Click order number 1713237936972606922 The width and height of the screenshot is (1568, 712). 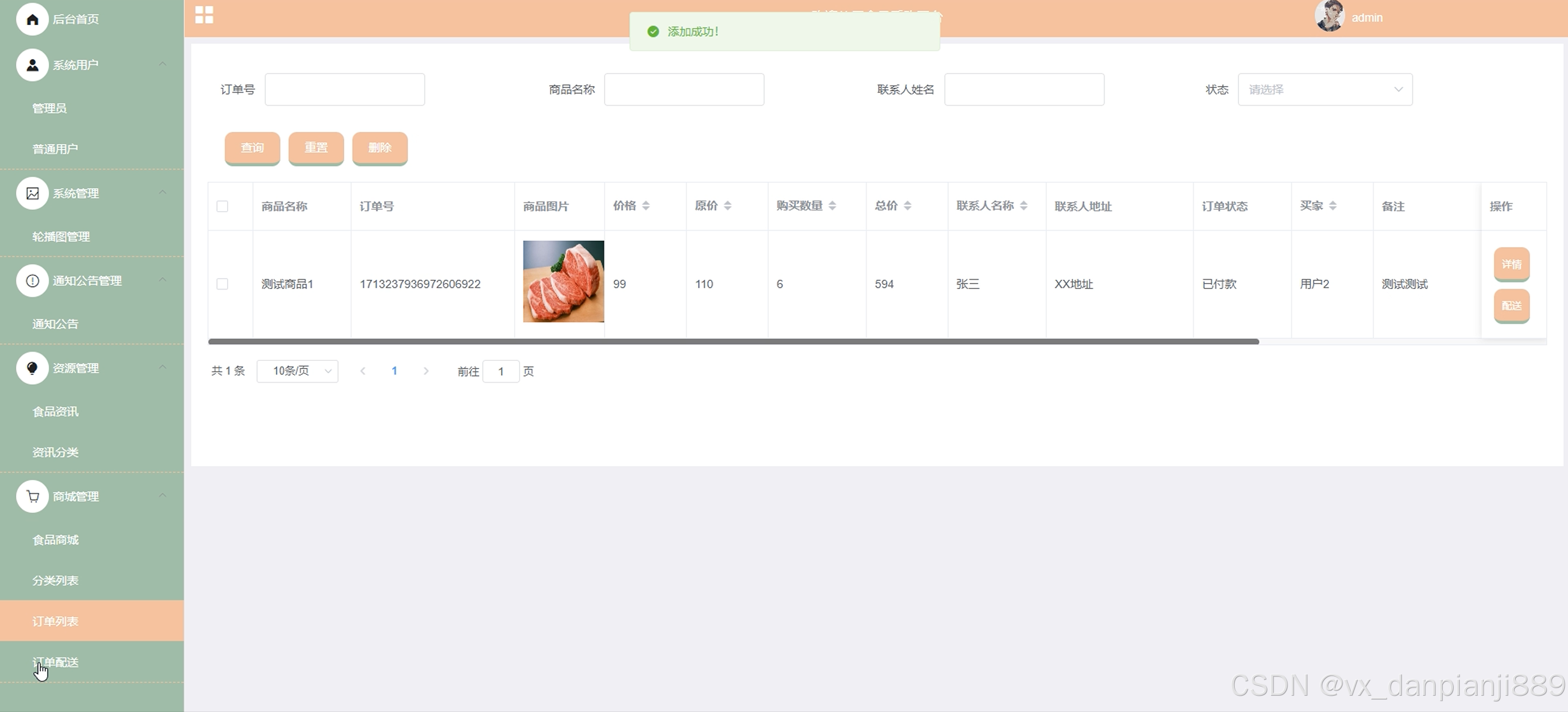(x=420, y=284)
